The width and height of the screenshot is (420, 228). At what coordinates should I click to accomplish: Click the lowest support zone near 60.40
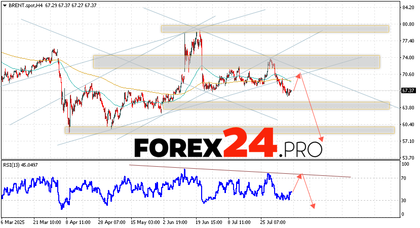(x=229, y=130)
